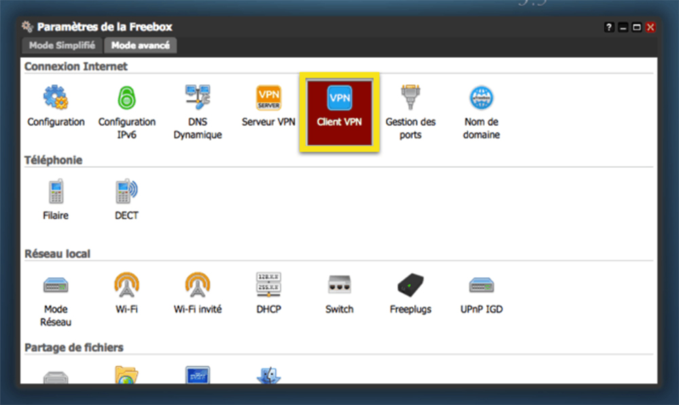Open the Client VPN icon
Image resolution: width=679 pixels, height=405 pixels.
[339, 97]
